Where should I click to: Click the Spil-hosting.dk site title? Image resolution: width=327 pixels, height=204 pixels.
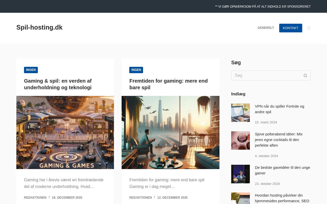coord(39,28)
